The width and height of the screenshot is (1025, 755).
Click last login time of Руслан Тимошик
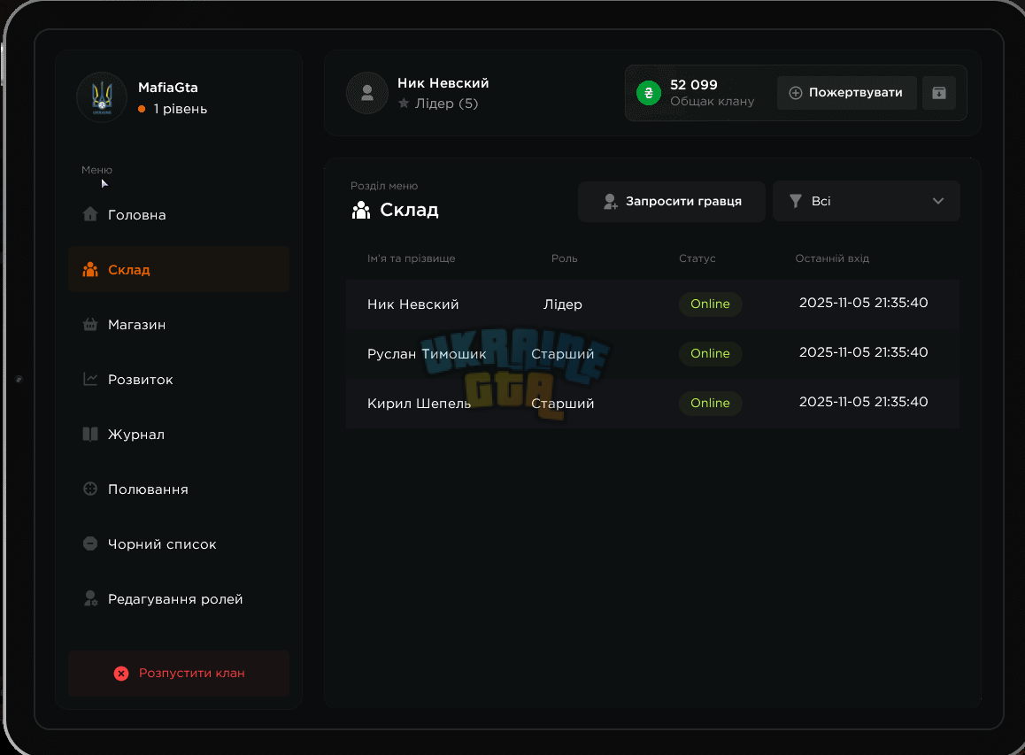(x=864, y=352)
